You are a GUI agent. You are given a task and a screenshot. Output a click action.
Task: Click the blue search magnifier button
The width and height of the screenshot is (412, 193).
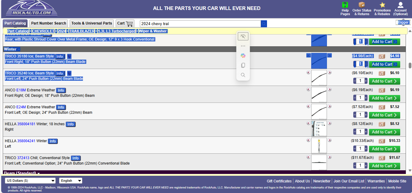(264, 24)
